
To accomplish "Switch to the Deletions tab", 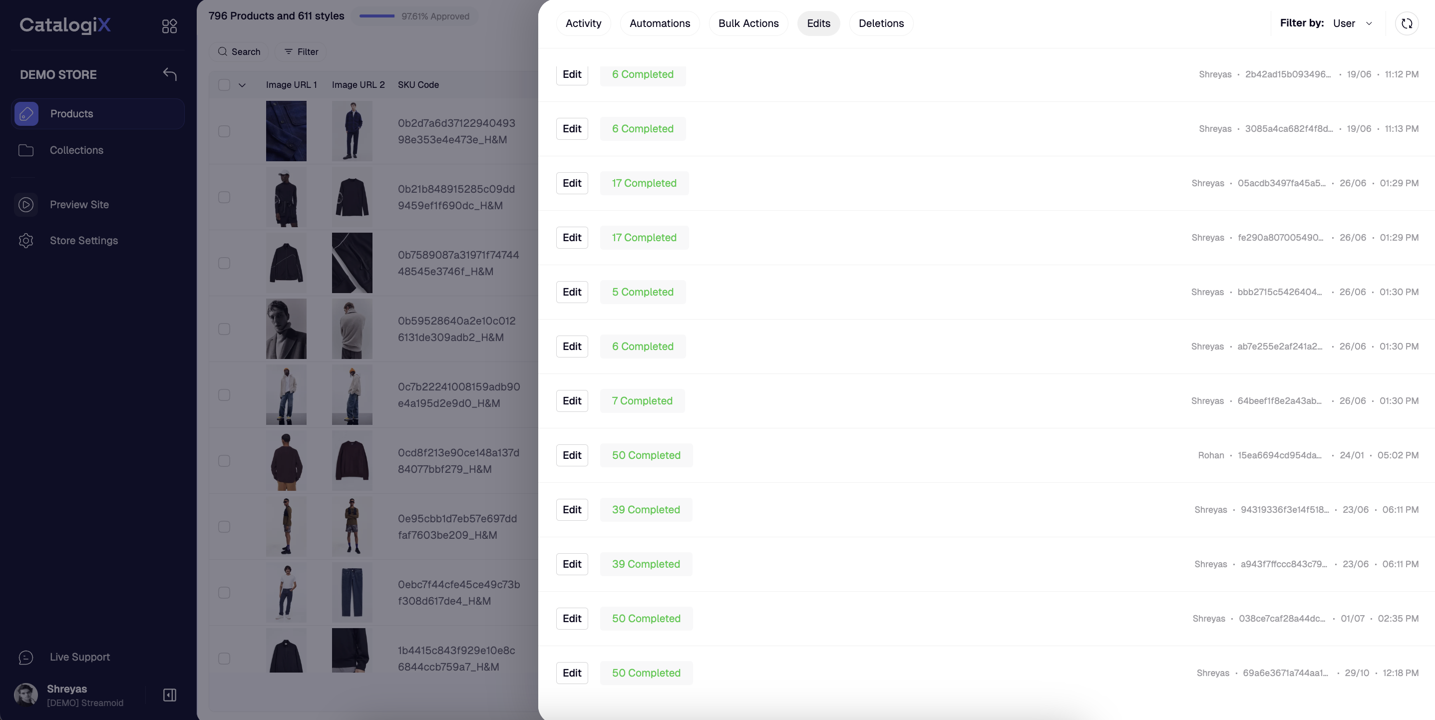I will pos(881,23).
